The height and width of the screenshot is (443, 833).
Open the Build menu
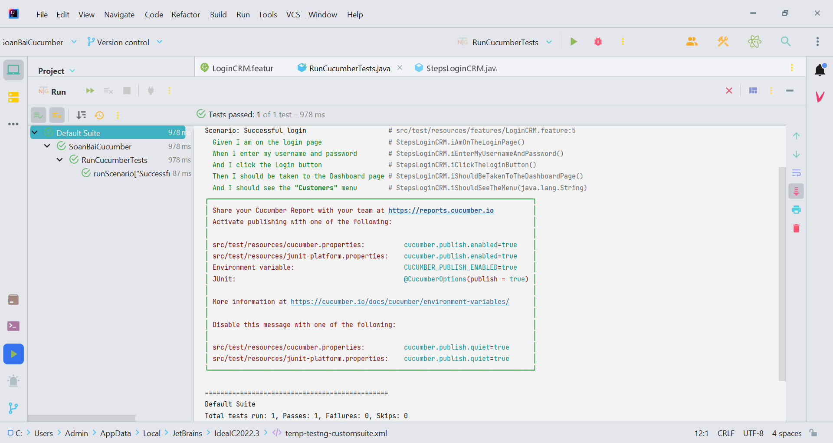coord(218,15)
